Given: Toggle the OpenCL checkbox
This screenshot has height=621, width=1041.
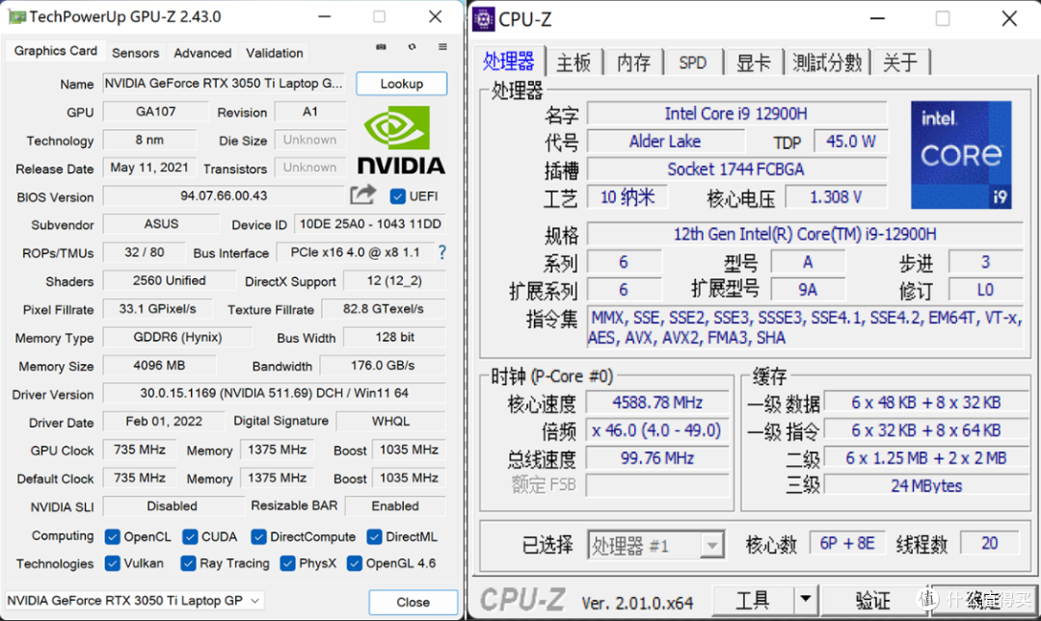Looking at the screenshot, I should (112, 536).
